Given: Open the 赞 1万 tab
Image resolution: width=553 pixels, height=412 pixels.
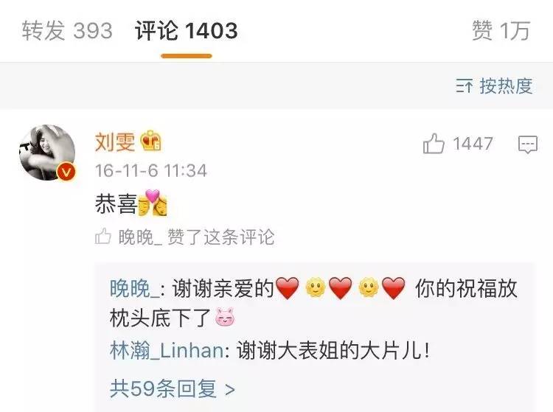Looking at the screenshot, I should (x=501, y=30).
